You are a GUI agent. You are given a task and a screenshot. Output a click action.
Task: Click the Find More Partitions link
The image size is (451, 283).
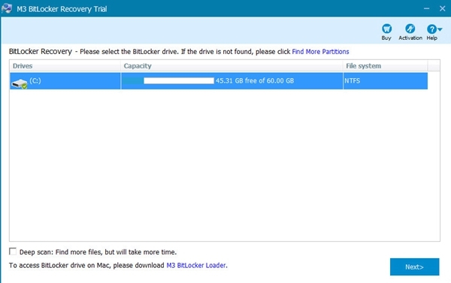pyautogui.click(x=320, y=52)
